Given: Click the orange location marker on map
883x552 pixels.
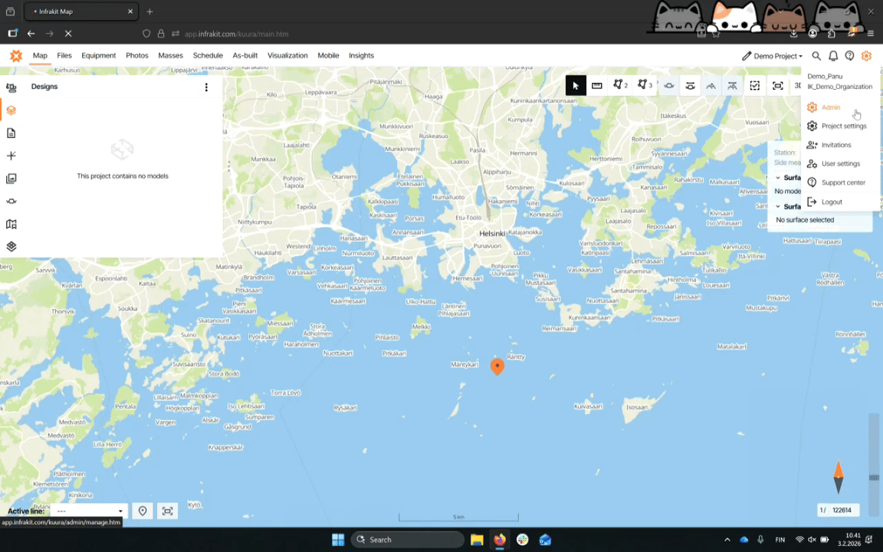Looking at the screenshot, I should (x=497, y=366).
